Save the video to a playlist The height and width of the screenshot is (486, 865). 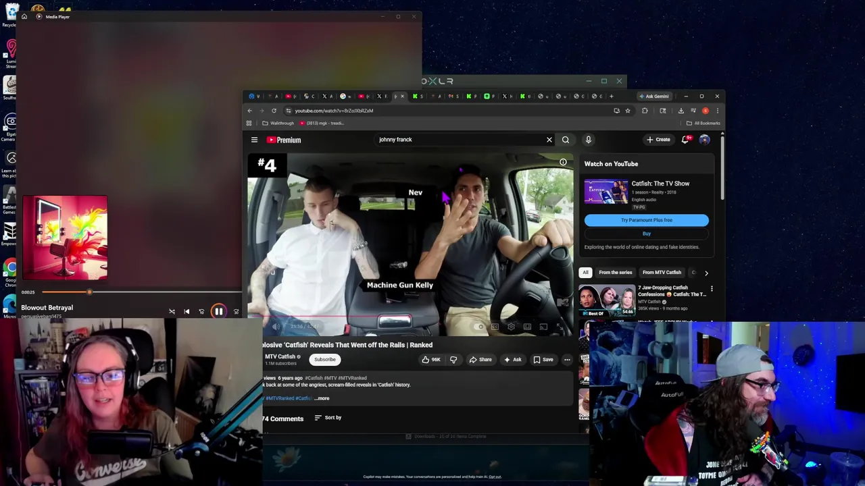[543, 360]
